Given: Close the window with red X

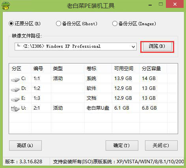Looking at the screenshot, I should 175,4.
